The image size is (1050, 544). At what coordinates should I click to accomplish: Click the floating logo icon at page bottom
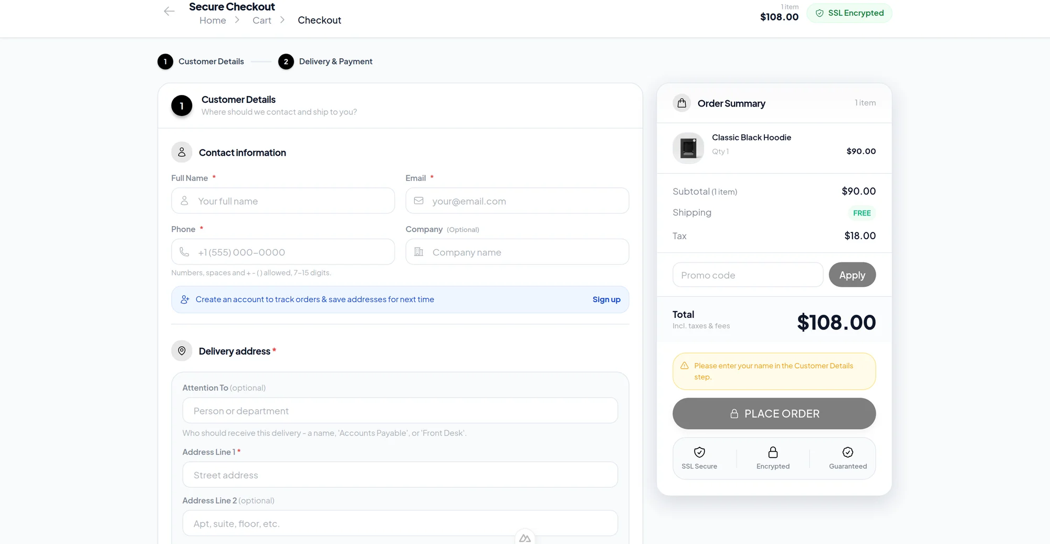click(524, 538)
